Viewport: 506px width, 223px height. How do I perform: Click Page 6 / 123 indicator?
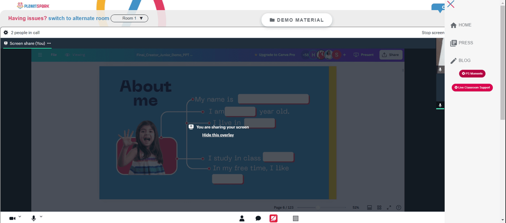[284, 207]
